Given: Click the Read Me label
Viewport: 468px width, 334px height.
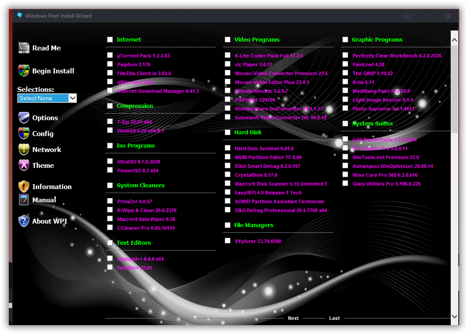Looking at the screenshot, I should [46, 48].
